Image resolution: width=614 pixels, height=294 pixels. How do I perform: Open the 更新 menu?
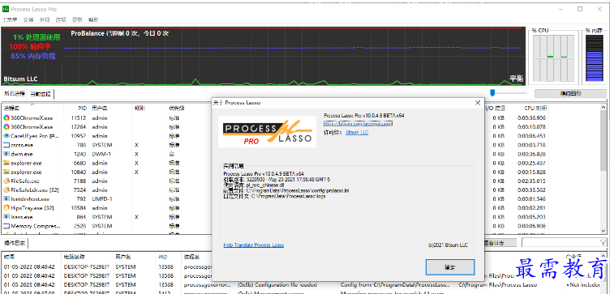[77, 19]
